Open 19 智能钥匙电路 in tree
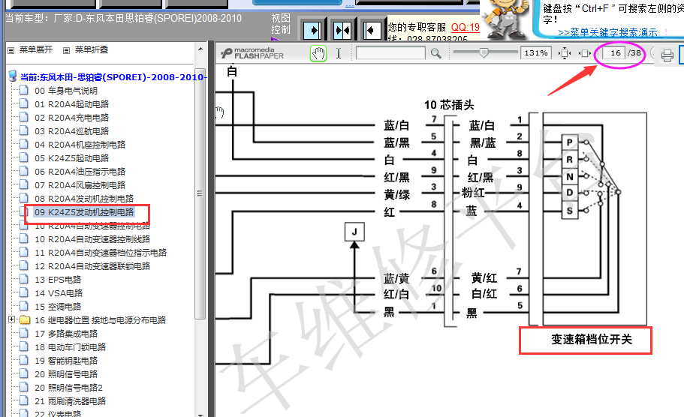Image resolution: width=684 pixels, height=417 pixels. pos(66,361)
